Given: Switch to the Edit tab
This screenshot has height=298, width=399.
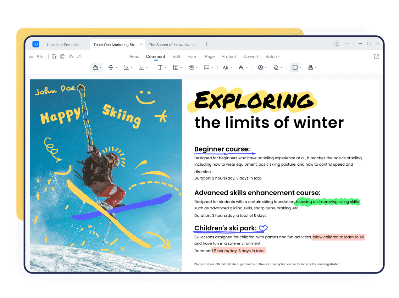Looking at the screenshot, I should click(176, 56).
